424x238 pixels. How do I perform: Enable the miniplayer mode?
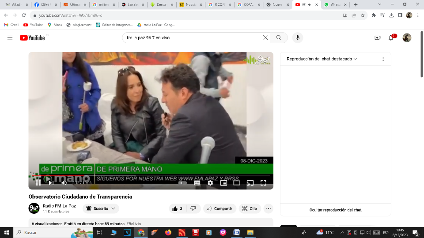223,183
